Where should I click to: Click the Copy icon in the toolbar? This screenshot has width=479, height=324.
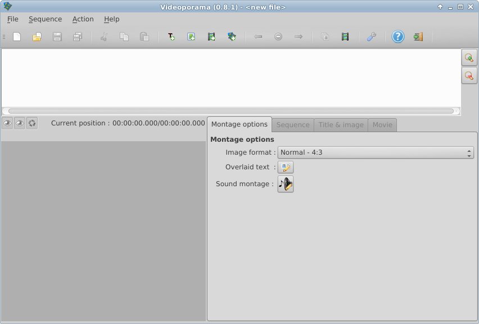pyautogui.click(x=124, y=37)
